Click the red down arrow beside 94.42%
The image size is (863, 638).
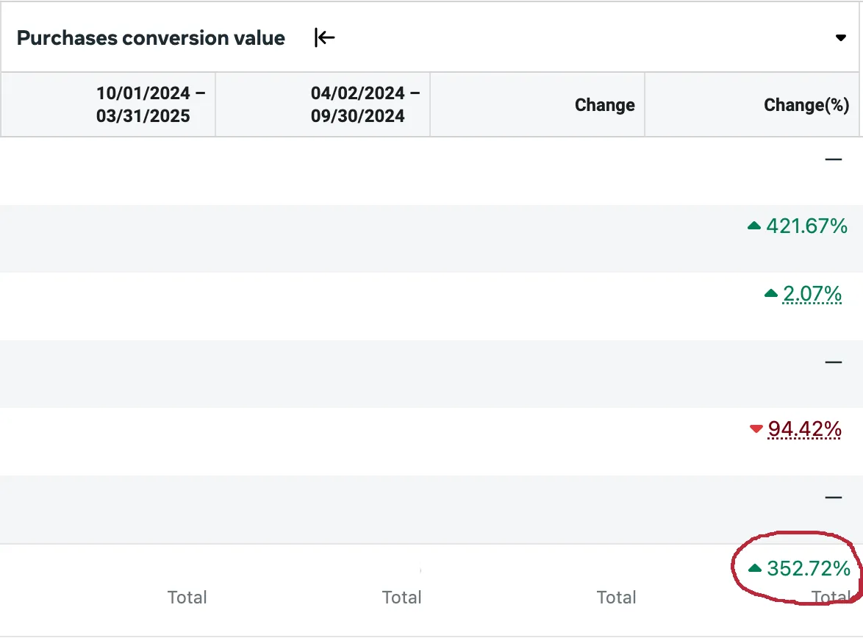click(x=755, y=429)
